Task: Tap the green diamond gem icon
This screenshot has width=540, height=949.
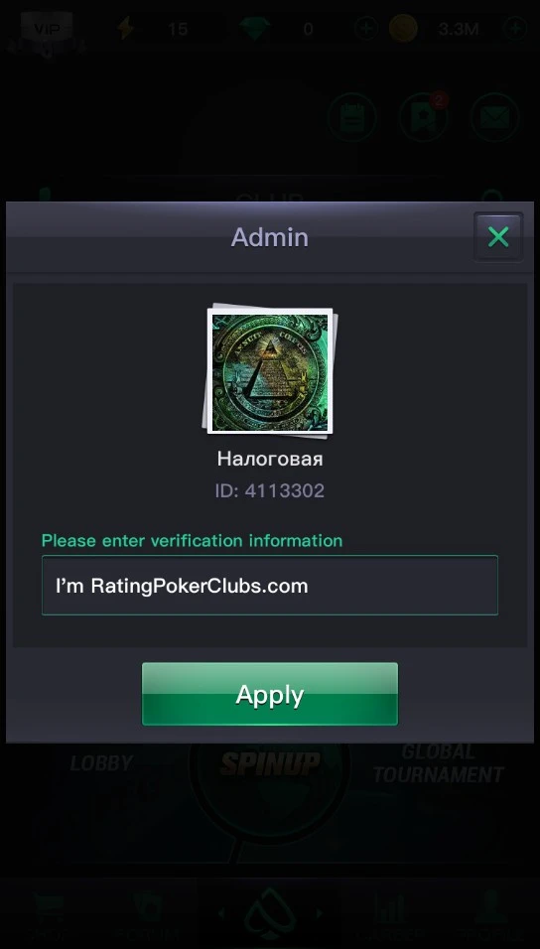Action: tap(254, 29)
